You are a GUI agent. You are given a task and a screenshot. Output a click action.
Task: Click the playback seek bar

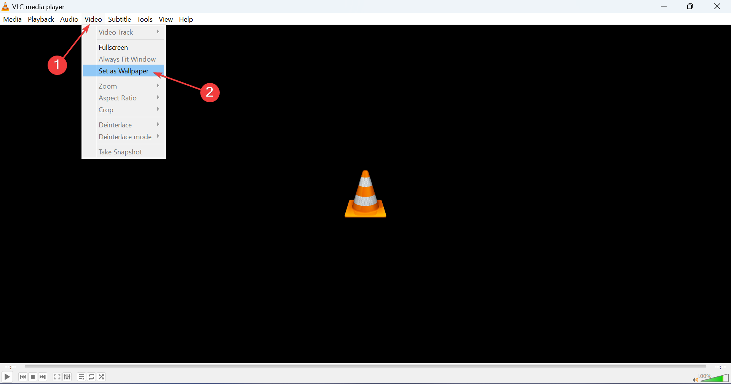(x=365, y=367)
